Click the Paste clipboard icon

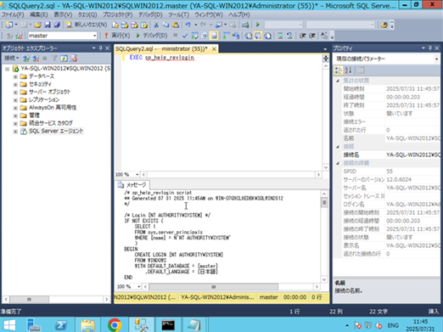(x=176, y=25)
